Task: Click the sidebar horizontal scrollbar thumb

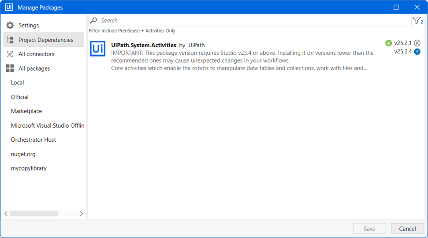Action: click(x=34, y=213)
